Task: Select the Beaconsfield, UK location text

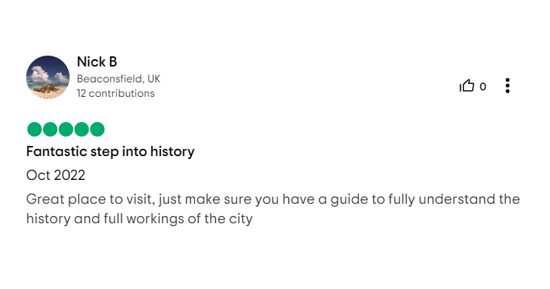Action: tap(119, 79)
